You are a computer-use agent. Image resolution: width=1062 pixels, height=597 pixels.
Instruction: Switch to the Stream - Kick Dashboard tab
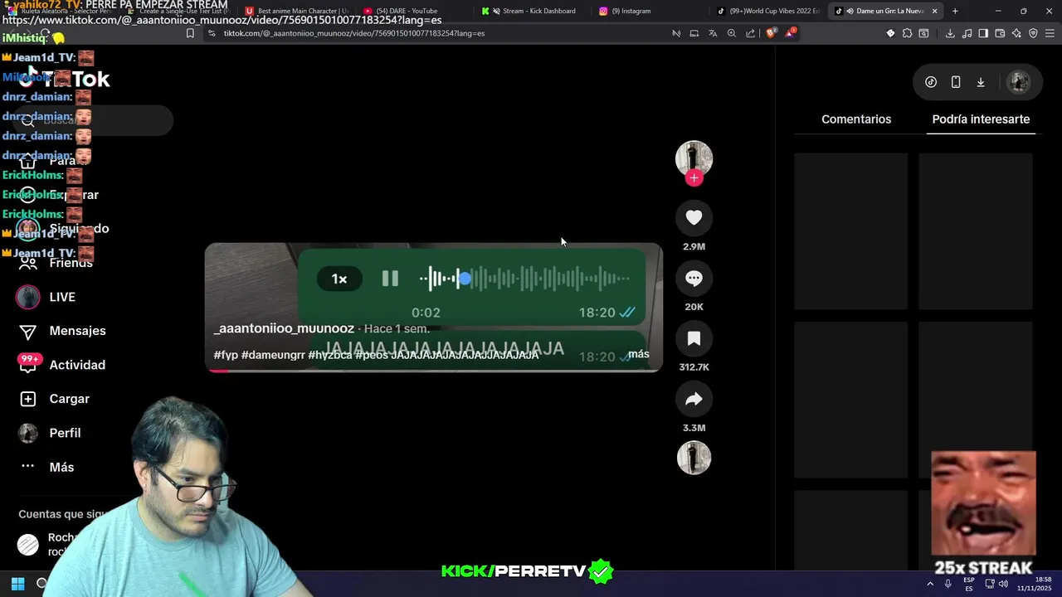pos(533,11)
